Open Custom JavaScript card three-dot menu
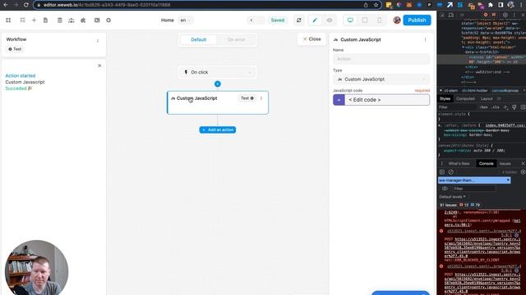 pos(261,98)
